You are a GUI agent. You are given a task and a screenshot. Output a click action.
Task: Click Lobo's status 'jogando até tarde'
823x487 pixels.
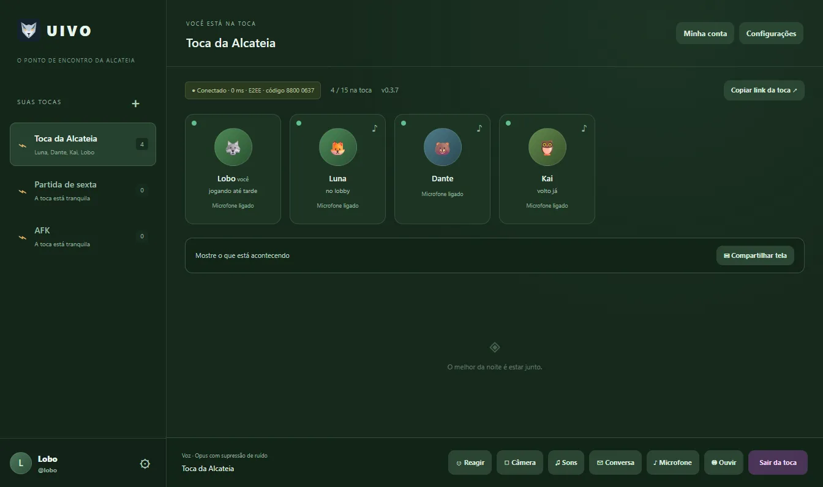point(233,191)
